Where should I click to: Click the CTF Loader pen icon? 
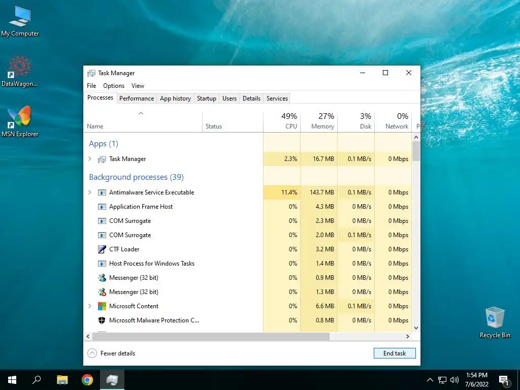coord(102,249)
